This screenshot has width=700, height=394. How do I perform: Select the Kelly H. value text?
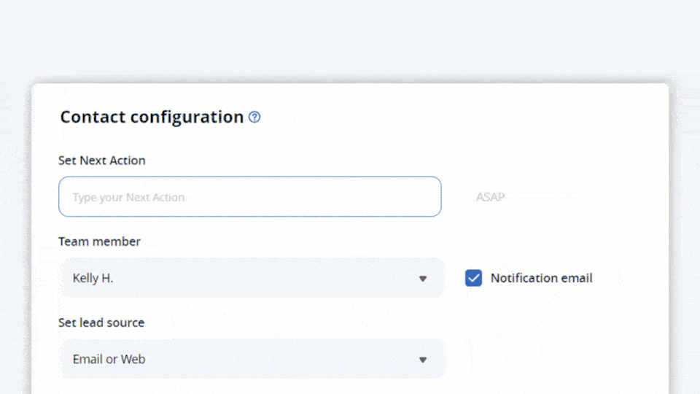pyautogui.click(x=93, y=278)
